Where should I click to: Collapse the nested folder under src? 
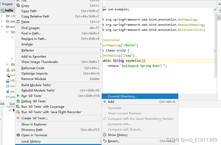click(x=7, y=32)
